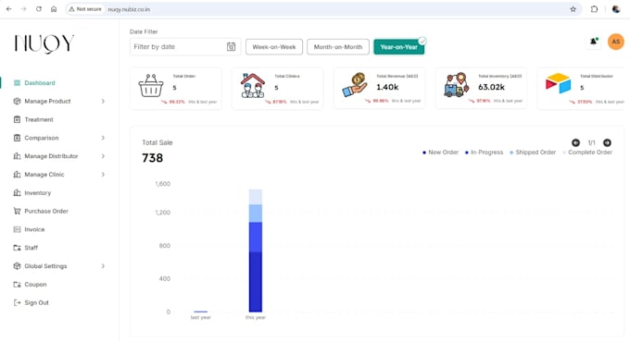Click the dark blue New Order bar segment
Screen dimensions: 630x342
pyautogui.click(x=256, y=282)
